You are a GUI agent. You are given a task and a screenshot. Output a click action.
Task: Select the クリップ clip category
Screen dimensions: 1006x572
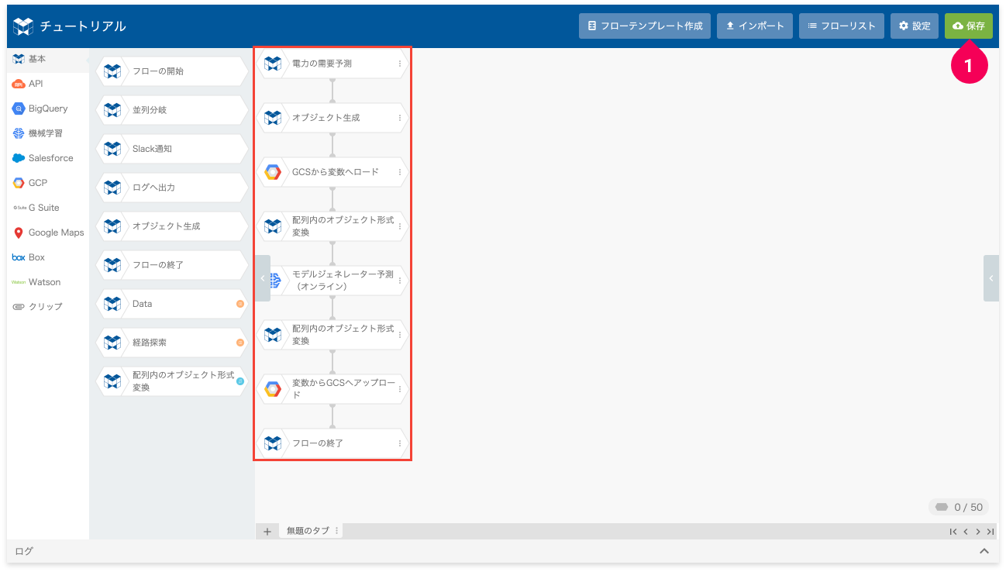tap(48, 307)
